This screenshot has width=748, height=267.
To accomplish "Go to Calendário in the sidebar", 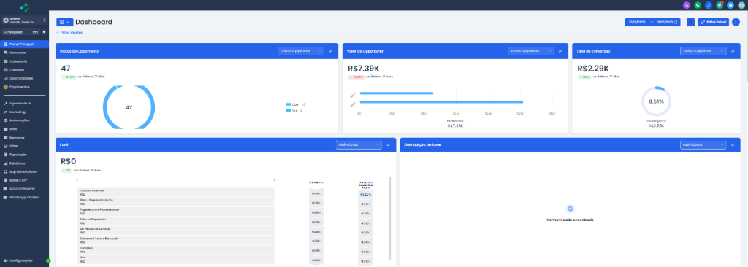I will point(24,61).
